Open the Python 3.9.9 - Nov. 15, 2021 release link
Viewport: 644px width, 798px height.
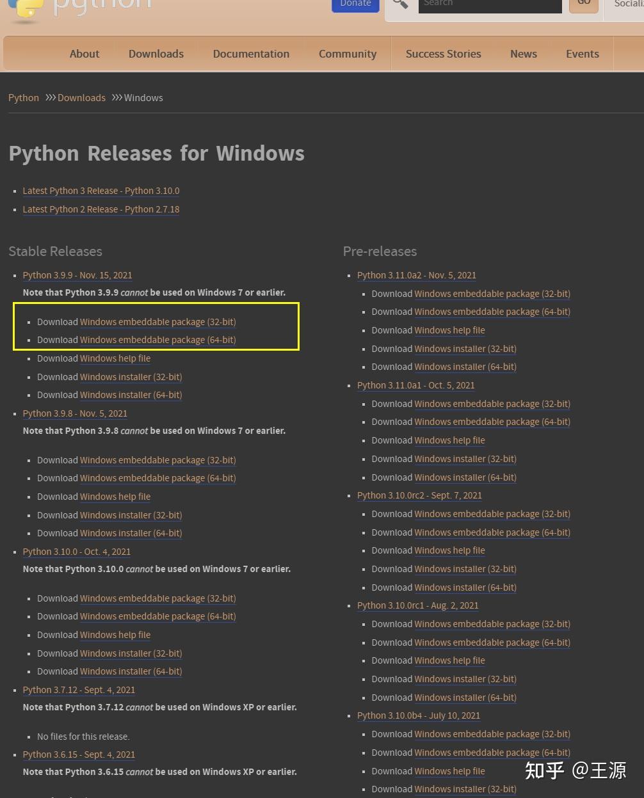(77, 275)
